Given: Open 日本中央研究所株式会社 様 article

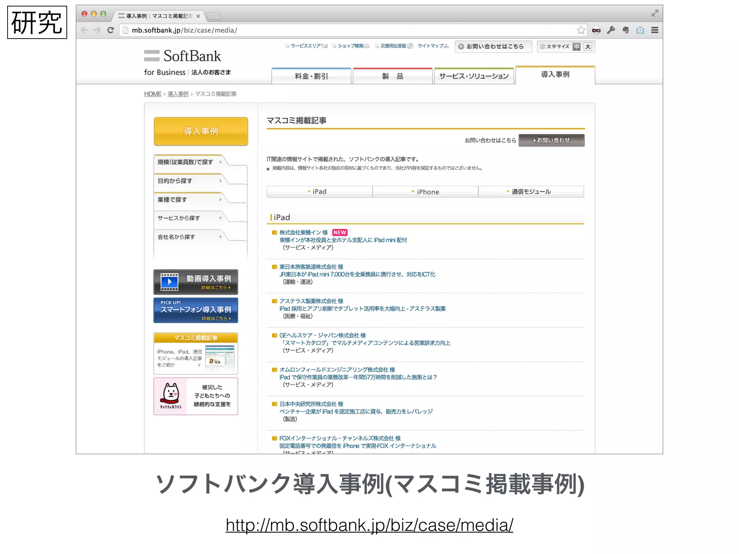Looking at the screenshot, I should click(x=311, y=404).
